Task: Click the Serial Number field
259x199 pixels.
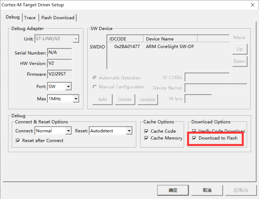Action: 60,53
